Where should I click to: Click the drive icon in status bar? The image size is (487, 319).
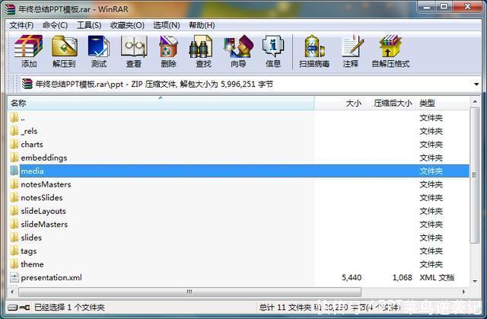13,308
